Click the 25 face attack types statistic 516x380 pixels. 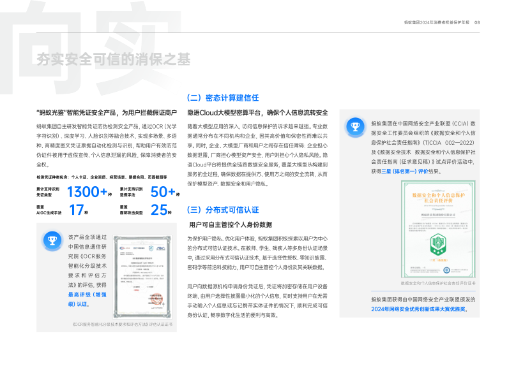click(159, 210)
